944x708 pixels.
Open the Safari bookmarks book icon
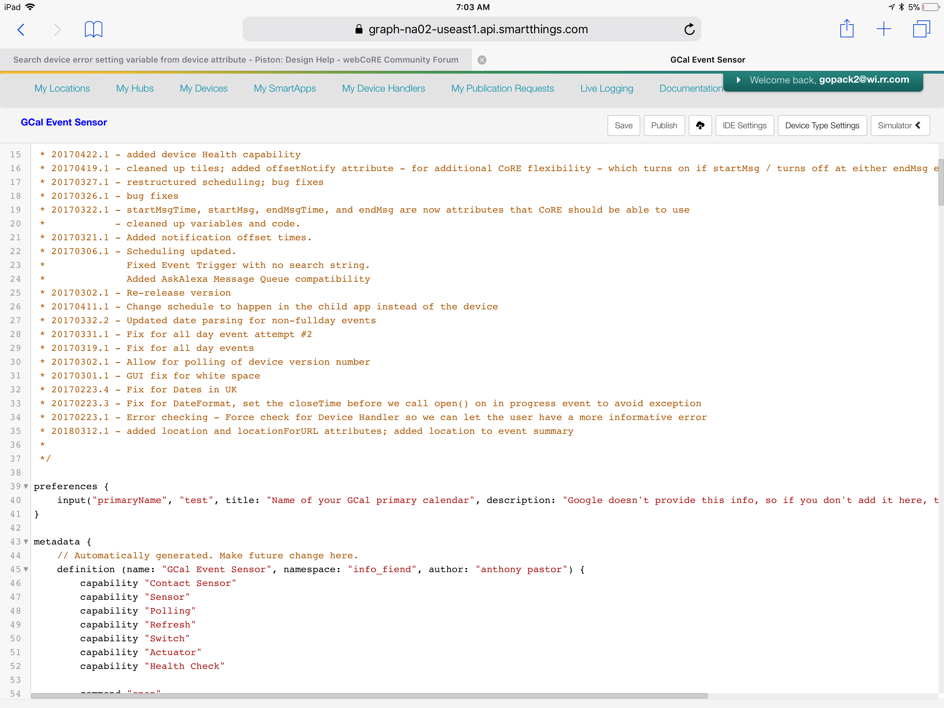pyautogui.click(x=93, y=29)
